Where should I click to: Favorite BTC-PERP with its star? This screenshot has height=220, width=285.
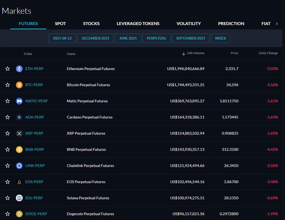click(x=8, y=85)
